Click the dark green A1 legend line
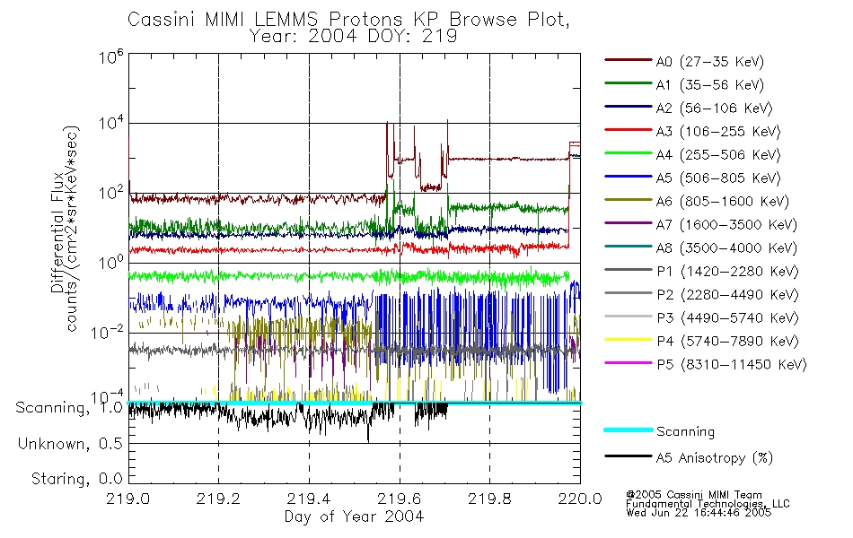This screenshot has height=538, width=853. pos(629,83)
